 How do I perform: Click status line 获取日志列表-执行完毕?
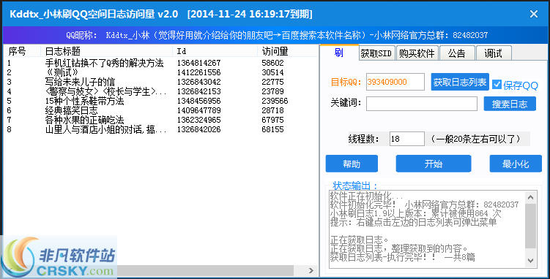click(402, 257)
